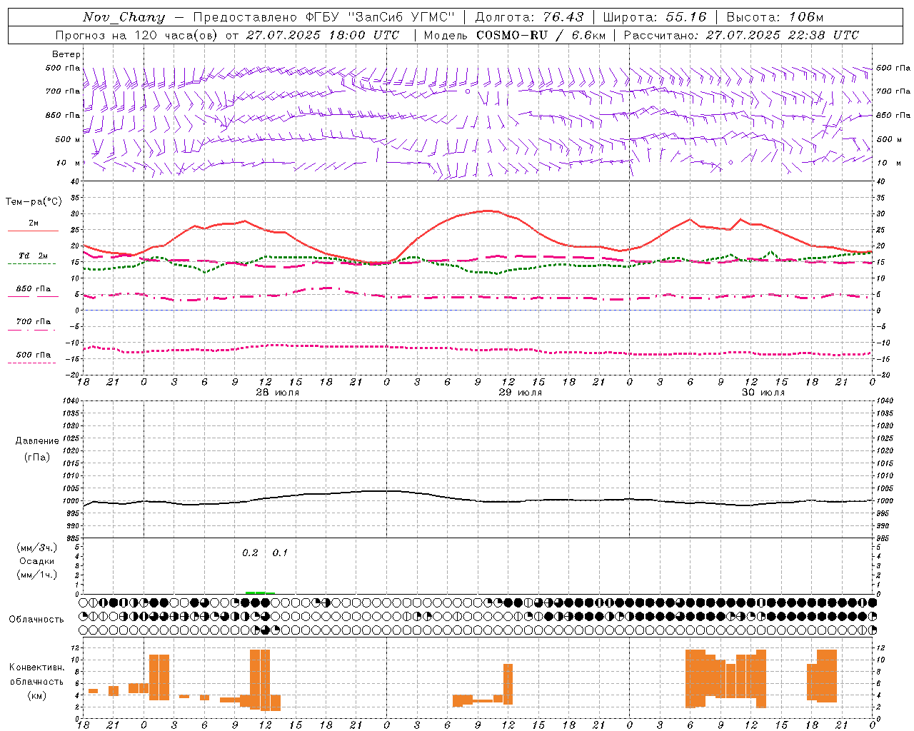Screen dimensions: 914x731
Task: Click the Облачность row label
Action: coord(36,620)
